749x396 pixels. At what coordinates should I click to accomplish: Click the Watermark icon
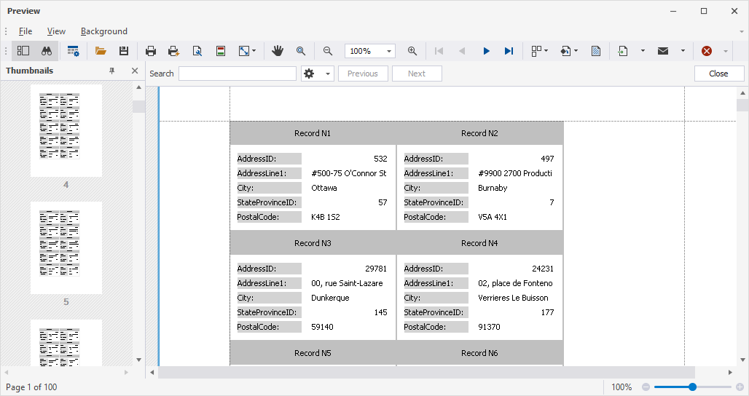(x=596, y=50)
